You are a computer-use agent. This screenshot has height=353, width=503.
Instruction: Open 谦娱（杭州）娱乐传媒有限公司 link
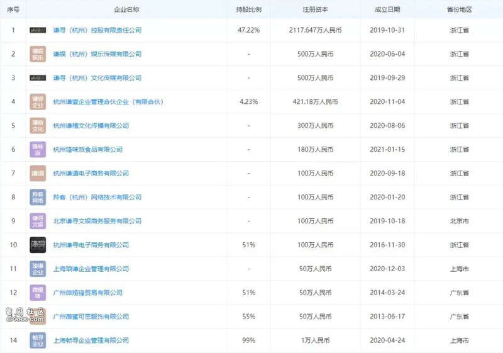tap(97, 54)
